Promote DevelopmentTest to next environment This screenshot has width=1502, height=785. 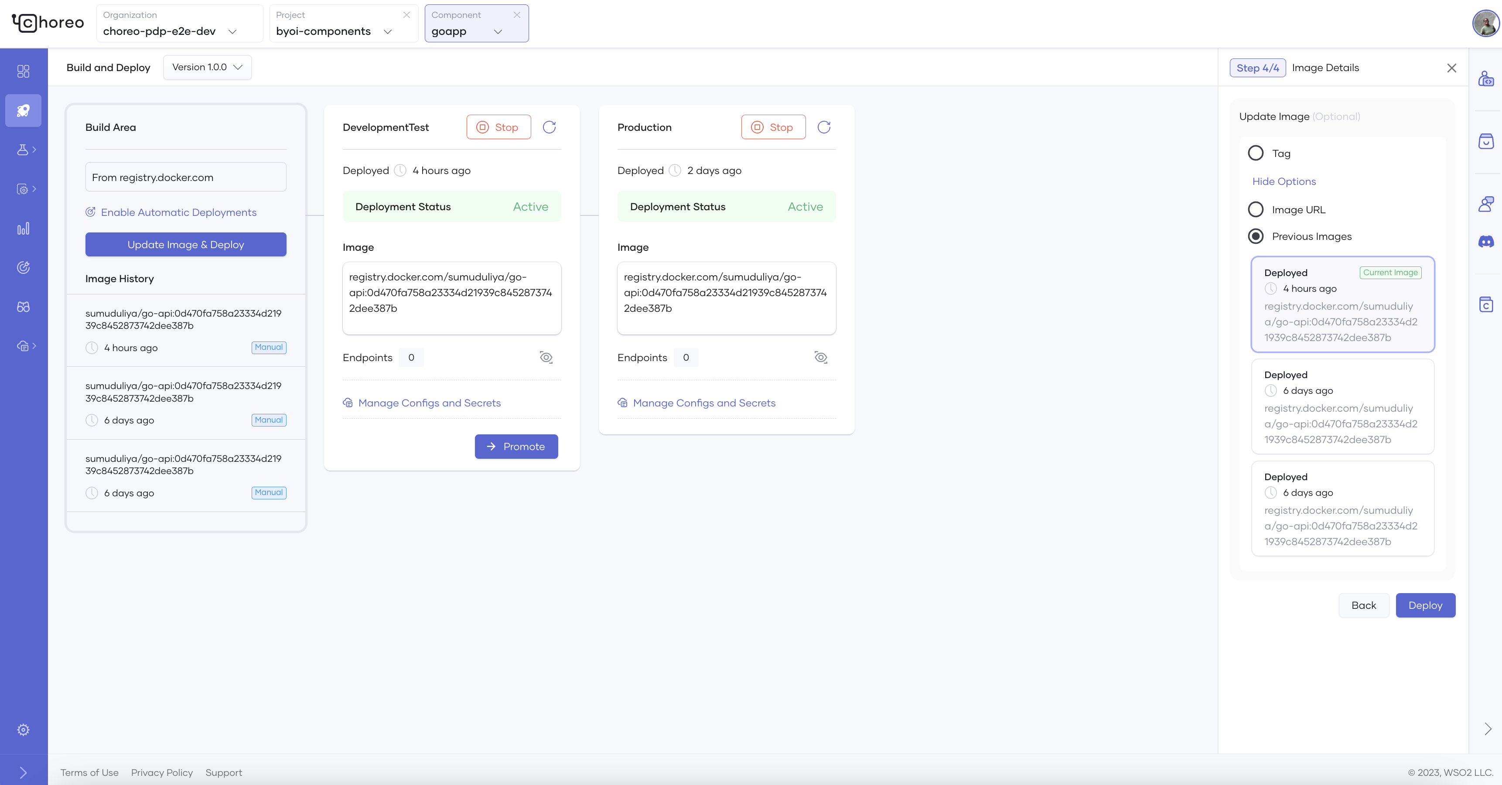[516, 446]
